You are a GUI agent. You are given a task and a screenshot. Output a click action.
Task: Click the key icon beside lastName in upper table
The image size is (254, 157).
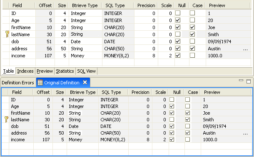7,34
